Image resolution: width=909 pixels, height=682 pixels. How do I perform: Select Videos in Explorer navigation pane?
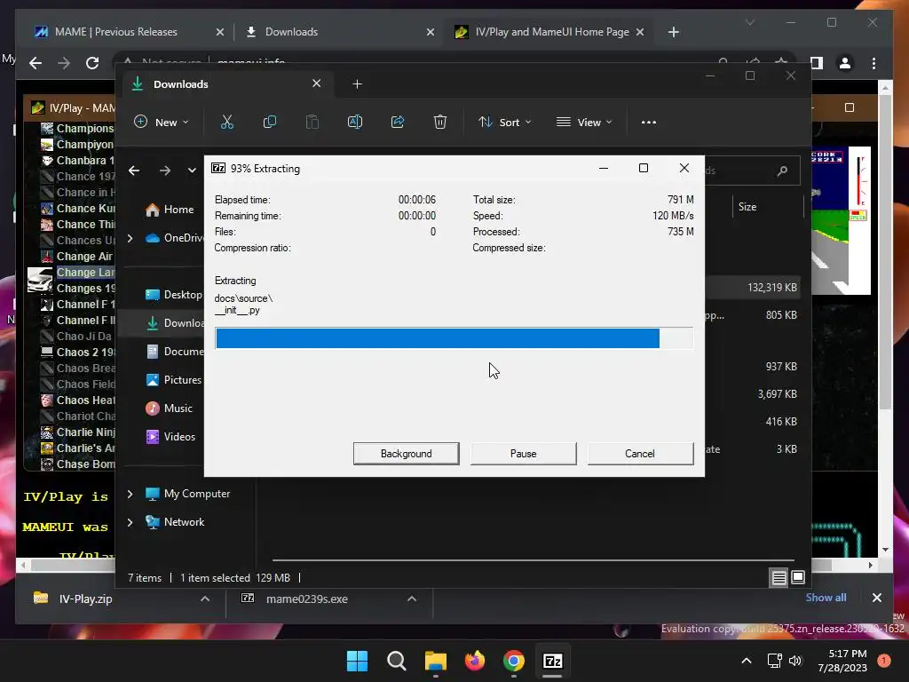[x=170, y=437]
